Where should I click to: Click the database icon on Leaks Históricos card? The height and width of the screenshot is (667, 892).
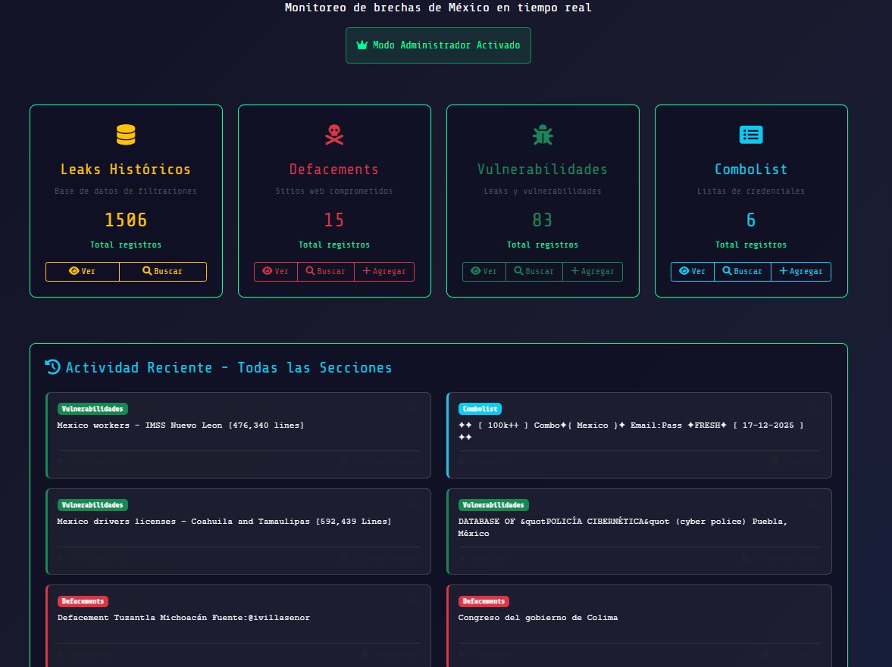point(125,133)
